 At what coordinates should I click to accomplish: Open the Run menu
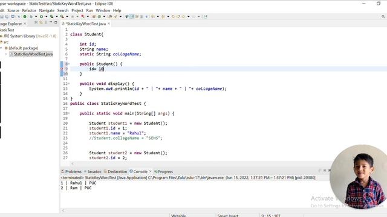tap(89, 10)
